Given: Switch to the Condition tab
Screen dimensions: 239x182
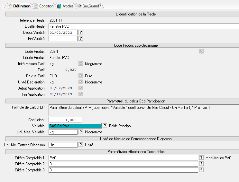Looking at the screenshot, I should click(44, 6).
